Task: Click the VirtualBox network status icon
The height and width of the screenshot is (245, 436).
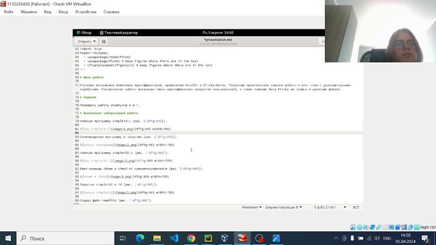Action: (x=373, y=227)
